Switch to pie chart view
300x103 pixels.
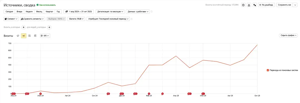(x=18, y=36)
